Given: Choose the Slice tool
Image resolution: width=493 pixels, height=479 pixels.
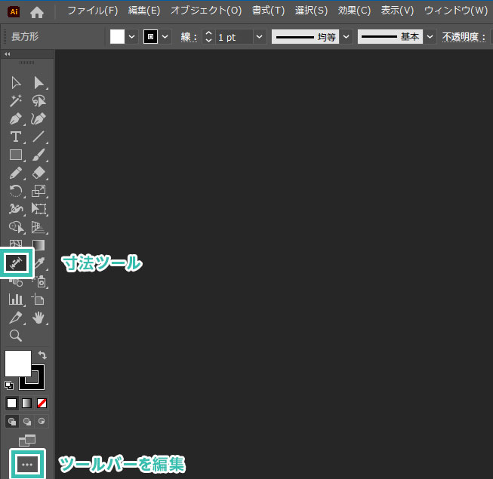Looking at the screenshot, I should pyautogui.click(x=16, y=318).
